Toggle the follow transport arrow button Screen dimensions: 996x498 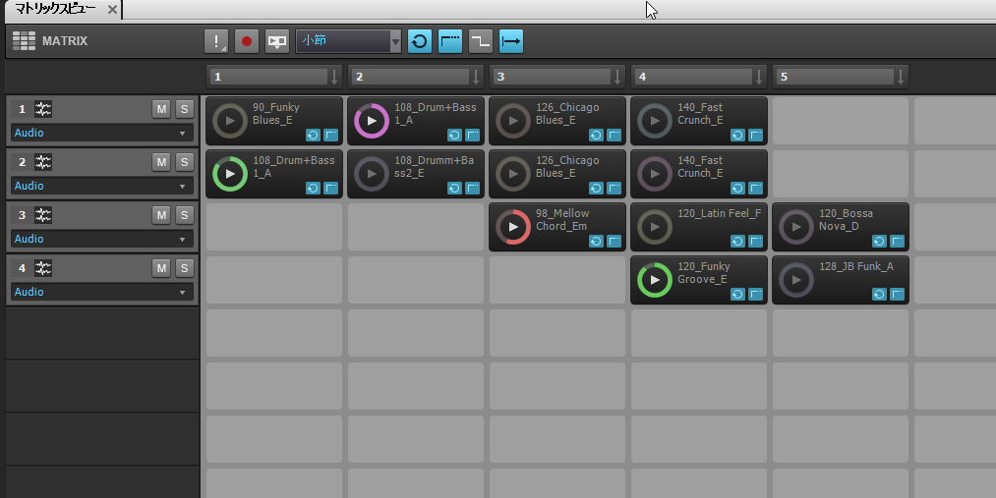point(511,41)
